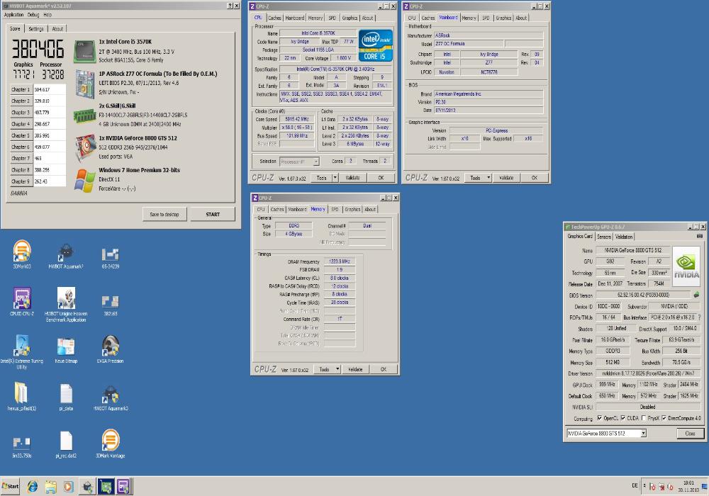Open Intel Extreme Tuning Utility shortcut
709x496 pixels.
(x=22, y=352)
